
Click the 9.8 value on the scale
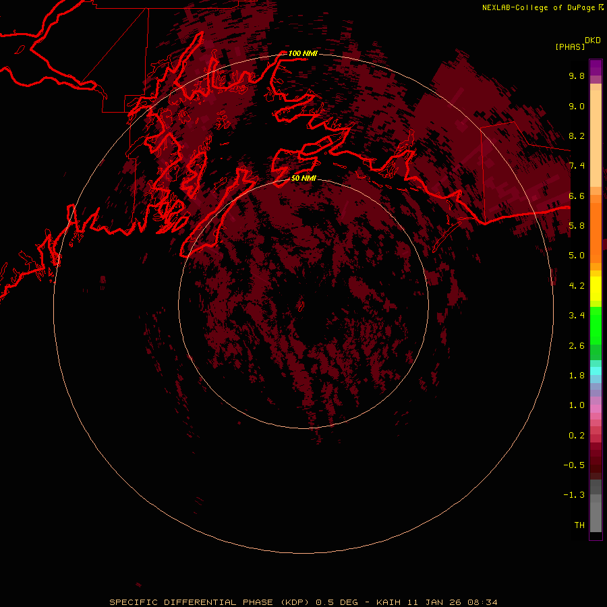577,76
